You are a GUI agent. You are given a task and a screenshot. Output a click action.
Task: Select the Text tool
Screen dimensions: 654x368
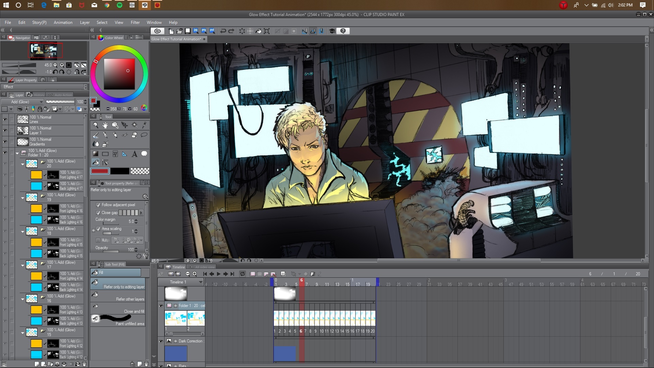[135, 154]
